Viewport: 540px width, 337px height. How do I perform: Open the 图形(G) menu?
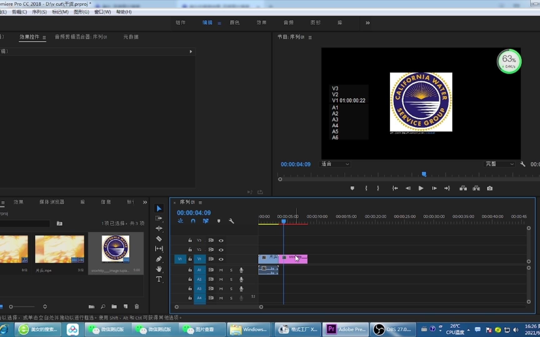click(x=82, y=12)
